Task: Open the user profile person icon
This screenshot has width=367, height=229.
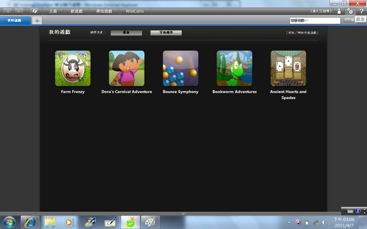Action: [x=339, y=11]
